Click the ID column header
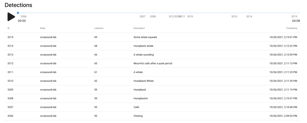 9,28
